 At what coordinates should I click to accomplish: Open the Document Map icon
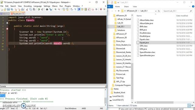pos(86,9)
